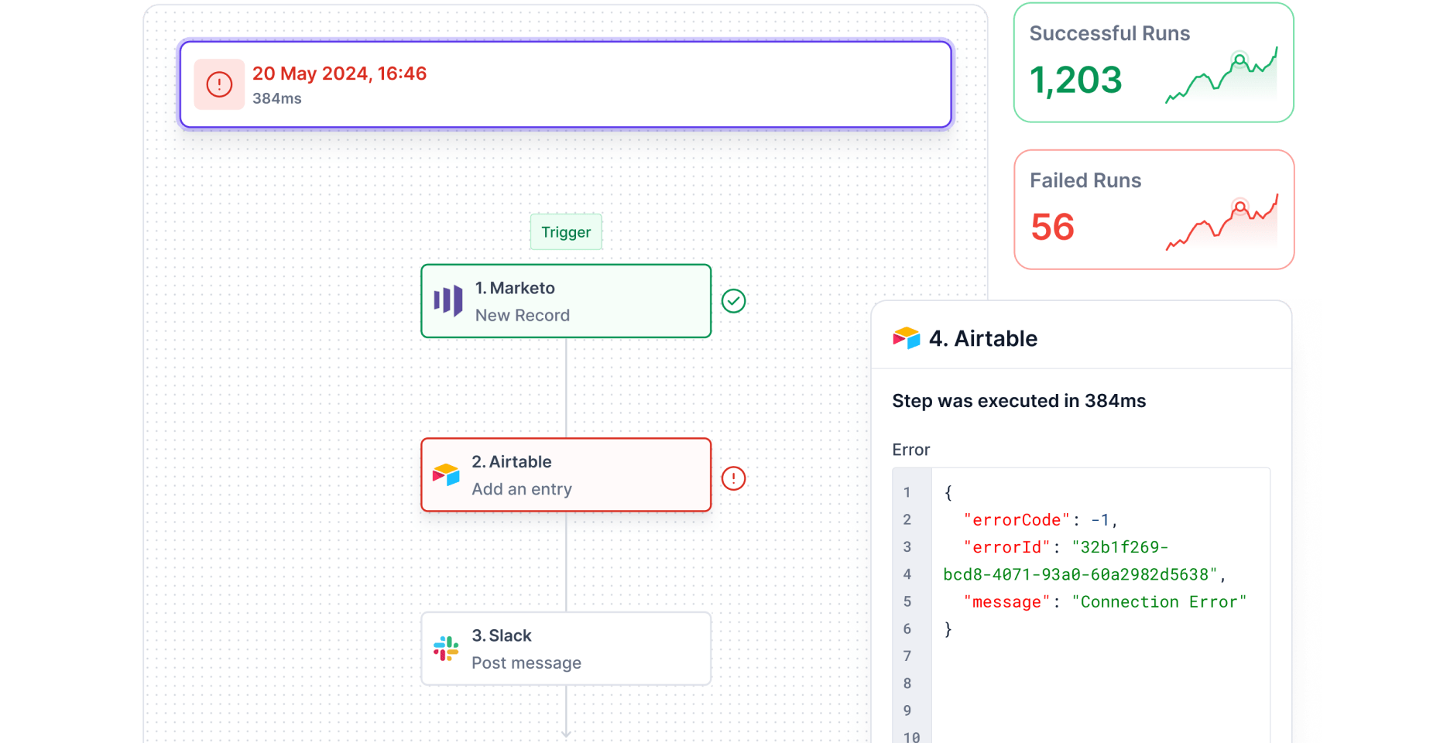Screen dimensions: 1440x743
Task: Click the "message" key in error JSON
Action: pos(1007,602)
